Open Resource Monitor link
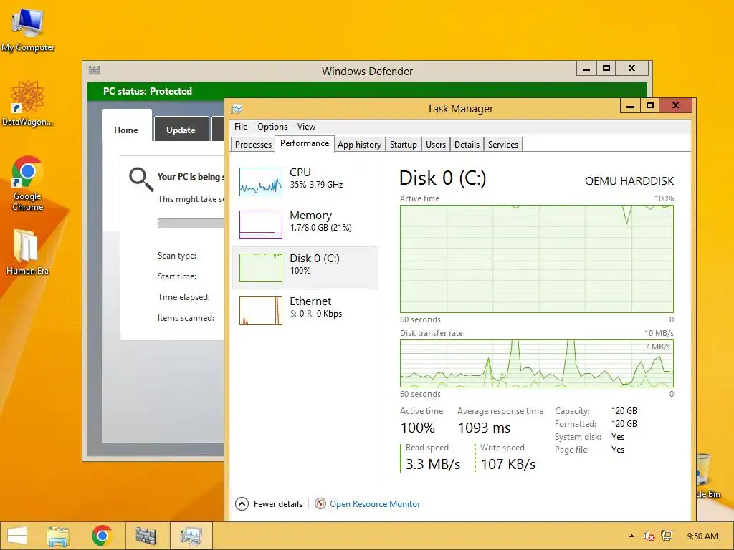 374,504
